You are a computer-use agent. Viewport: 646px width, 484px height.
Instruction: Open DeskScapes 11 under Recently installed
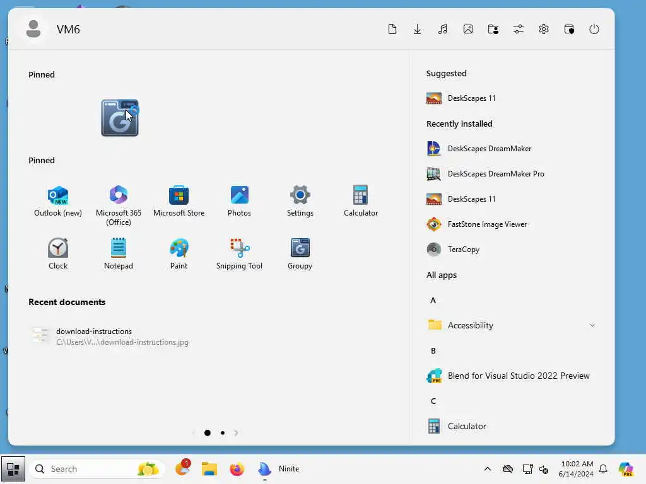click(x=512, y=199)
